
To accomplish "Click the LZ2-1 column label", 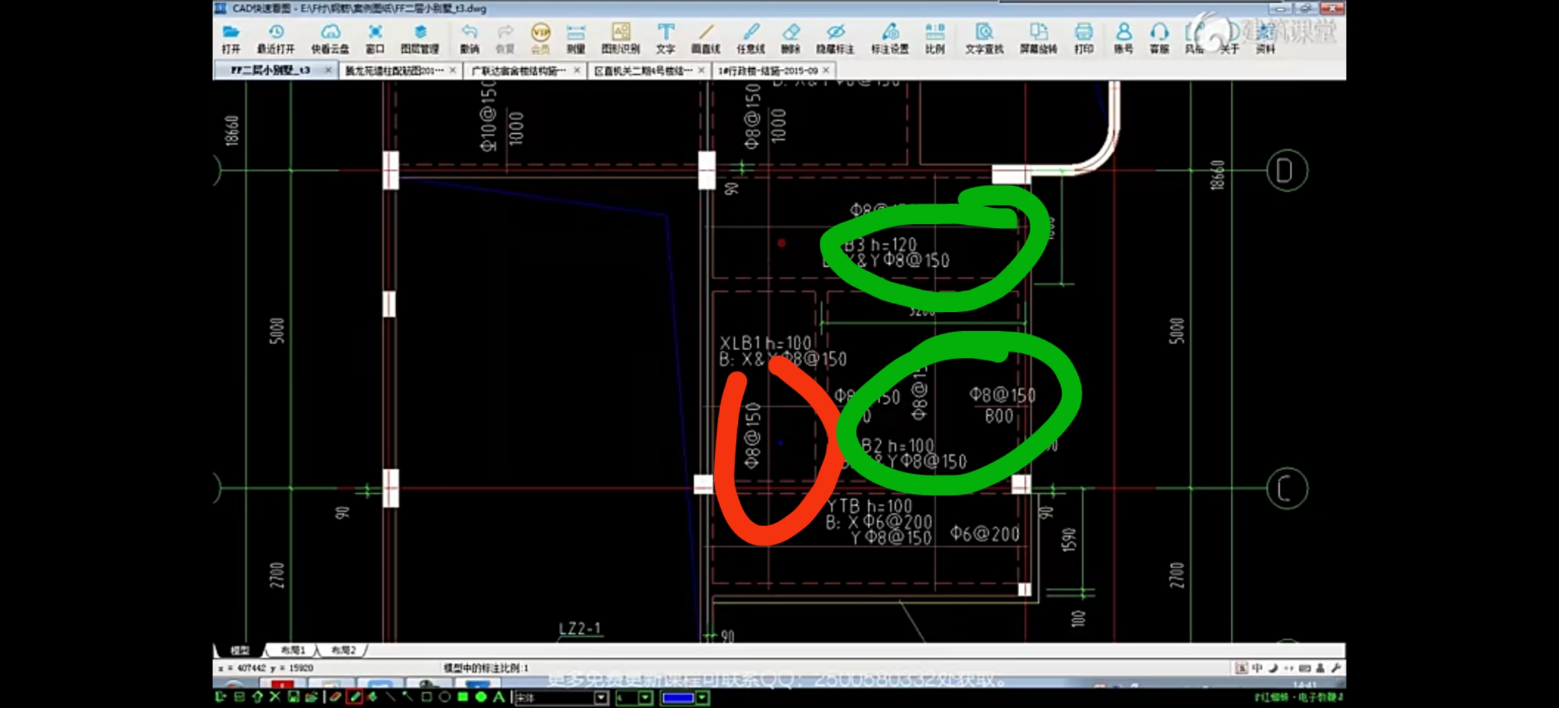I will (580, 629).
